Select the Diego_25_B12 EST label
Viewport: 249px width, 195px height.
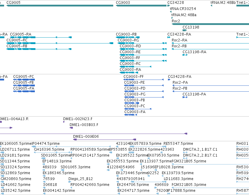(x=80, y=179)
